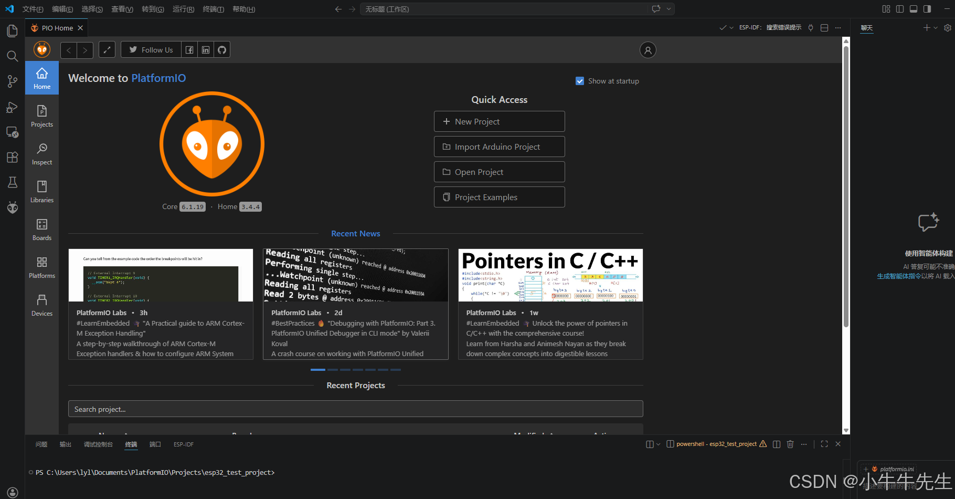Open the PlatformIO Facebook icon

[x=189, y=50]
